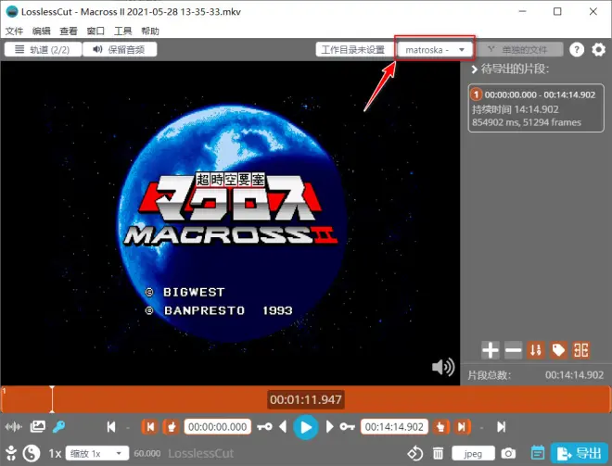This screenshot has width=612, height=466.
Task: Remove the current segment with minus icon
Action: pyautogui.click(x=513, y=350)
